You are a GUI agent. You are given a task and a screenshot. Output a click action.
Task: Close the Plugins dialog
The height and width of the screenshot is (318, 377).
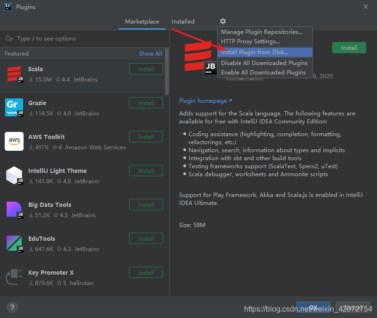tap(366, 7)
